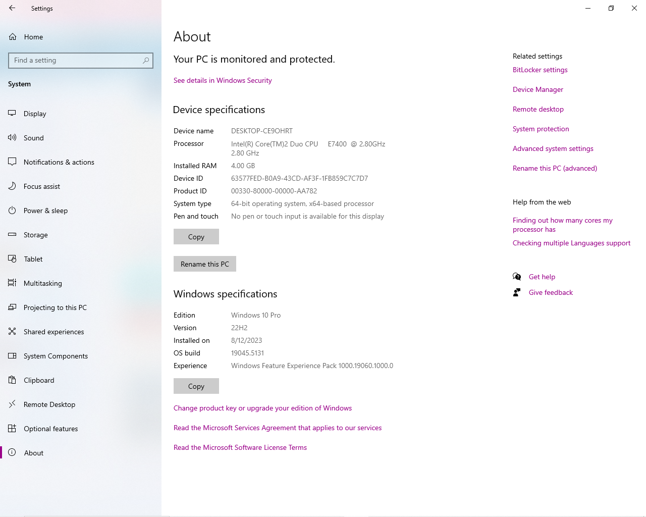Open Storage settings
This screenshot has height=517, width=646.
(x=81, y=235)
